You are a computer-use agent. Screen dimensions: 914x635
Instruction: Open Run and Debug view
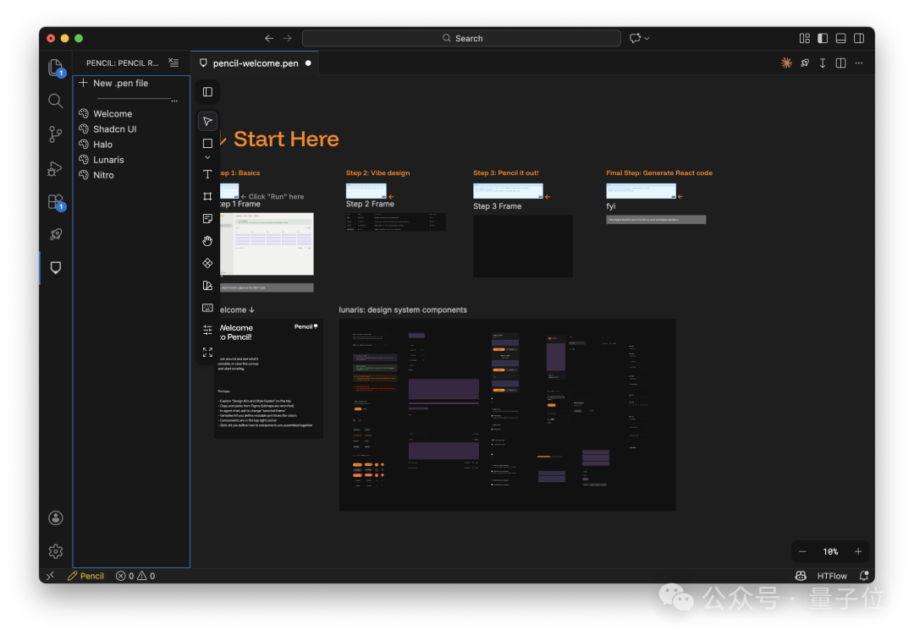(55, 168)
